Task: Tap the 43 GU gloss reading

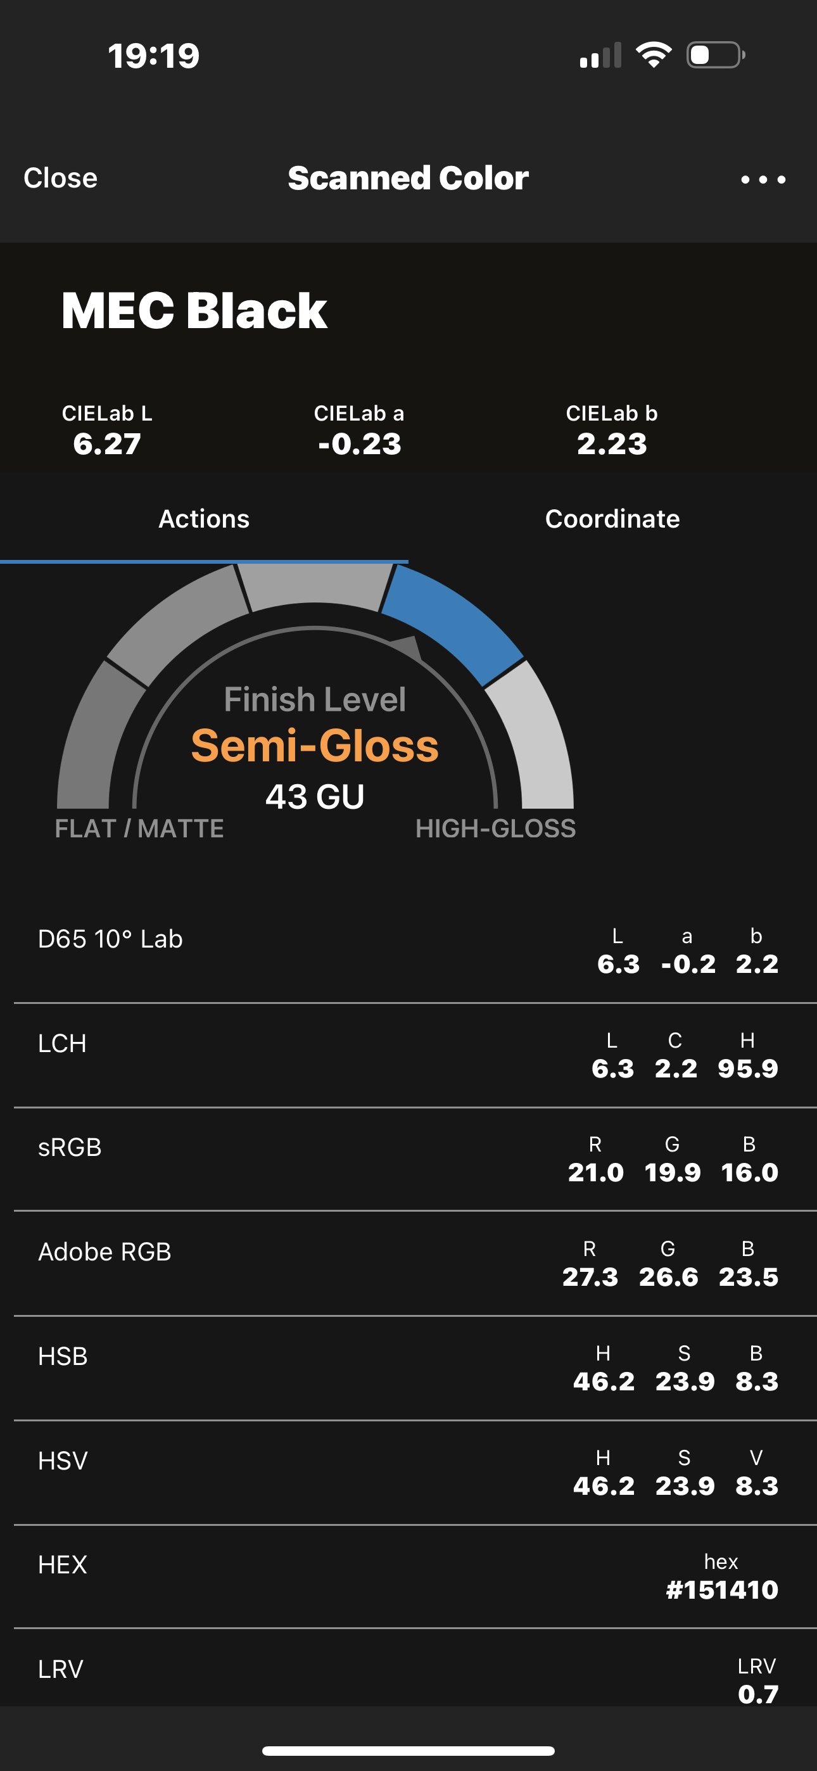Action: click(315, 797)
